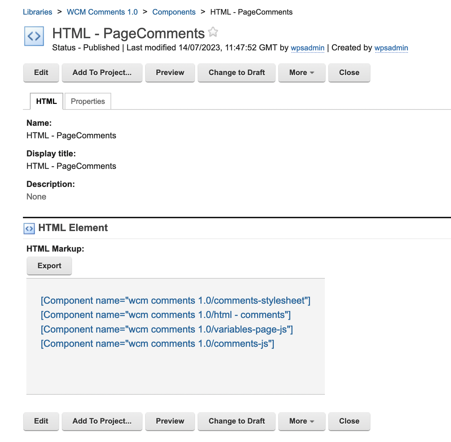The width and height of the screenshot is (451, 442).
Task: Preview the component
Action: (170, 73)
